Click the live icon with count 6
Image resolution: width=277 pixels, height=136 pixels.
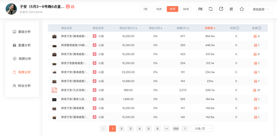(x=255, y=54)
